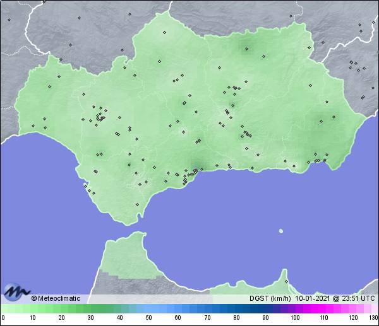Click the 90 km/h label on the color scale

pyautogui.click(x=265, y=317)
